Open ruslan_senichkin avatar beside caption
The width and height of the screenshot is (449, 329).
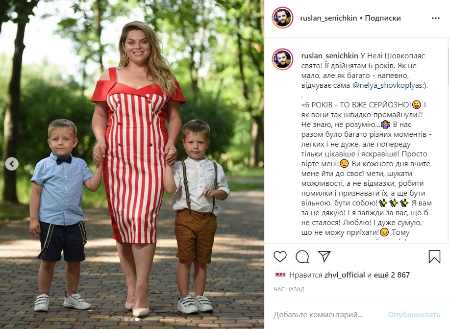[282, 59]
